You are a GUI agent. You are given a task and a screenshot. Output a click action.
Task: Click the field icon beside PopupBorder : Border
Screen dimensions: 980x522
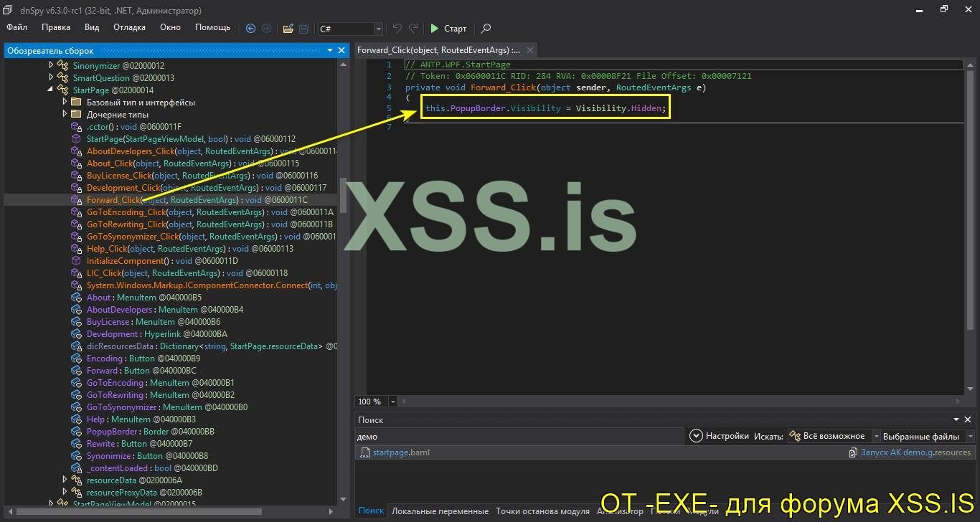pyautogui.click(x=76, y=431)
